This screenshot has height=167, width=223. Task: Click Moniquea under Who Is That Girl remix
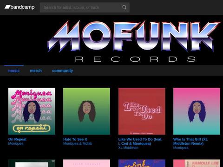point(181,148)
